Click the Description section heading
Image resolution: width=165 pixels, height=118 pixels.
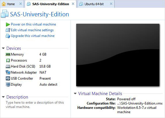17,97
